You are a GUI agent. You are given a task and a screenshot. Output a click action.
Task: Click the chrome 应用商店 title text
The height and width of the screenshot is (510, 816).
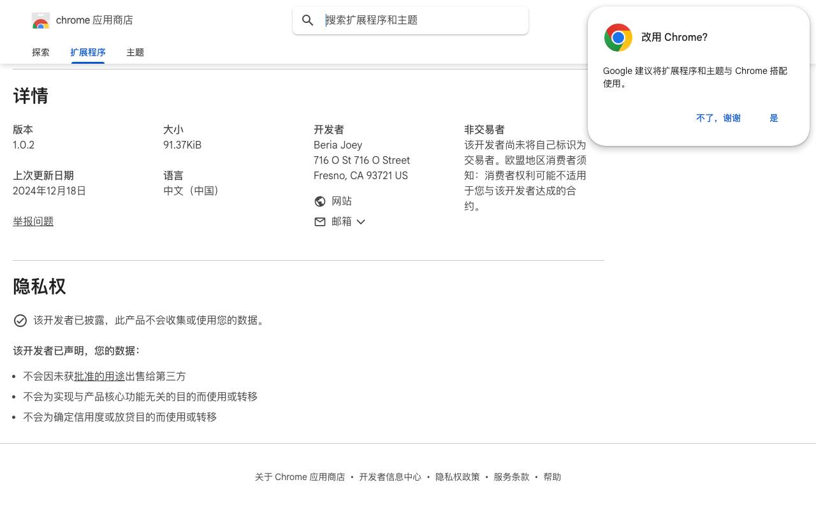pyautogui.click(x=94, y=20)
